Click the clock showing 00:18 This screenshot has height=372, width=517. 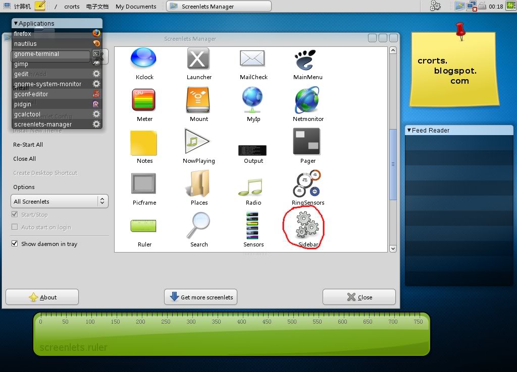(496, 7)
